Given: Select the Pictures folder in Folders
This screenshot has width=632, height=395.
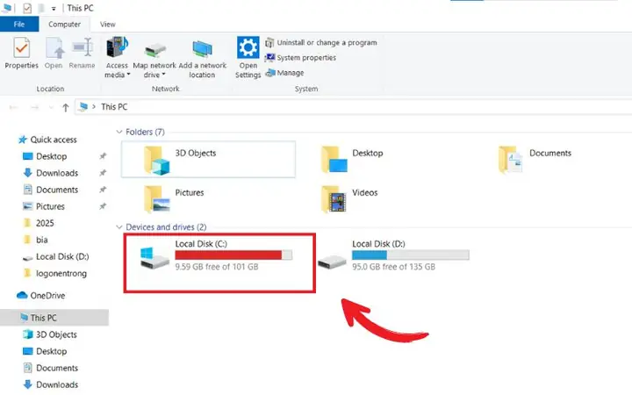Looking at the screenshot, I should (174, 198).
